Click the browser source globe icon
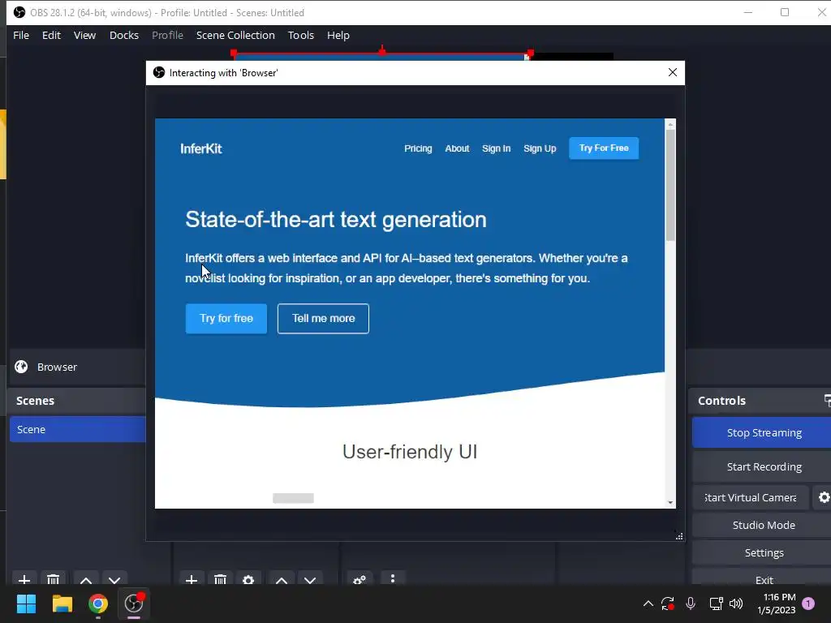 [x=21, y=367]
